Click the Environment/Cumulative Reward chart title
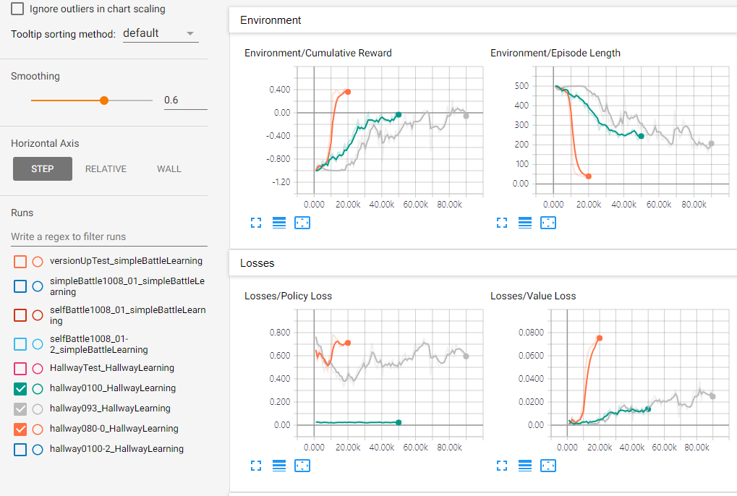This screenshot has width=737, height=496. [x=318, y=53]
